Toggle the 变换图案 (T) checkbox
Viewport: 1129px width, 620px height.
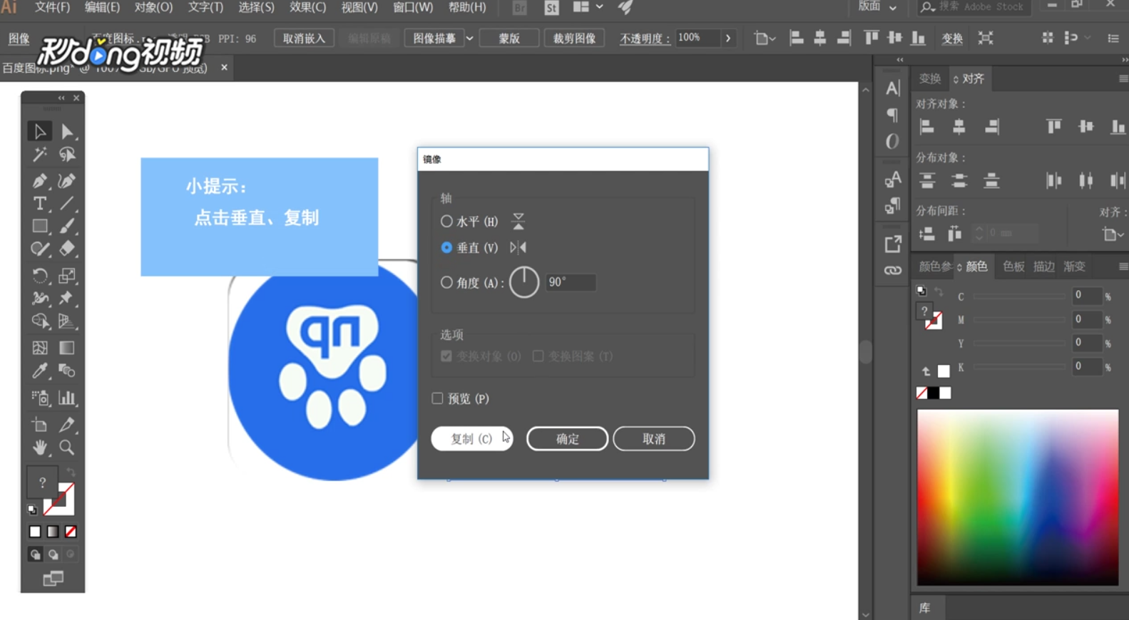coord(538,356)
